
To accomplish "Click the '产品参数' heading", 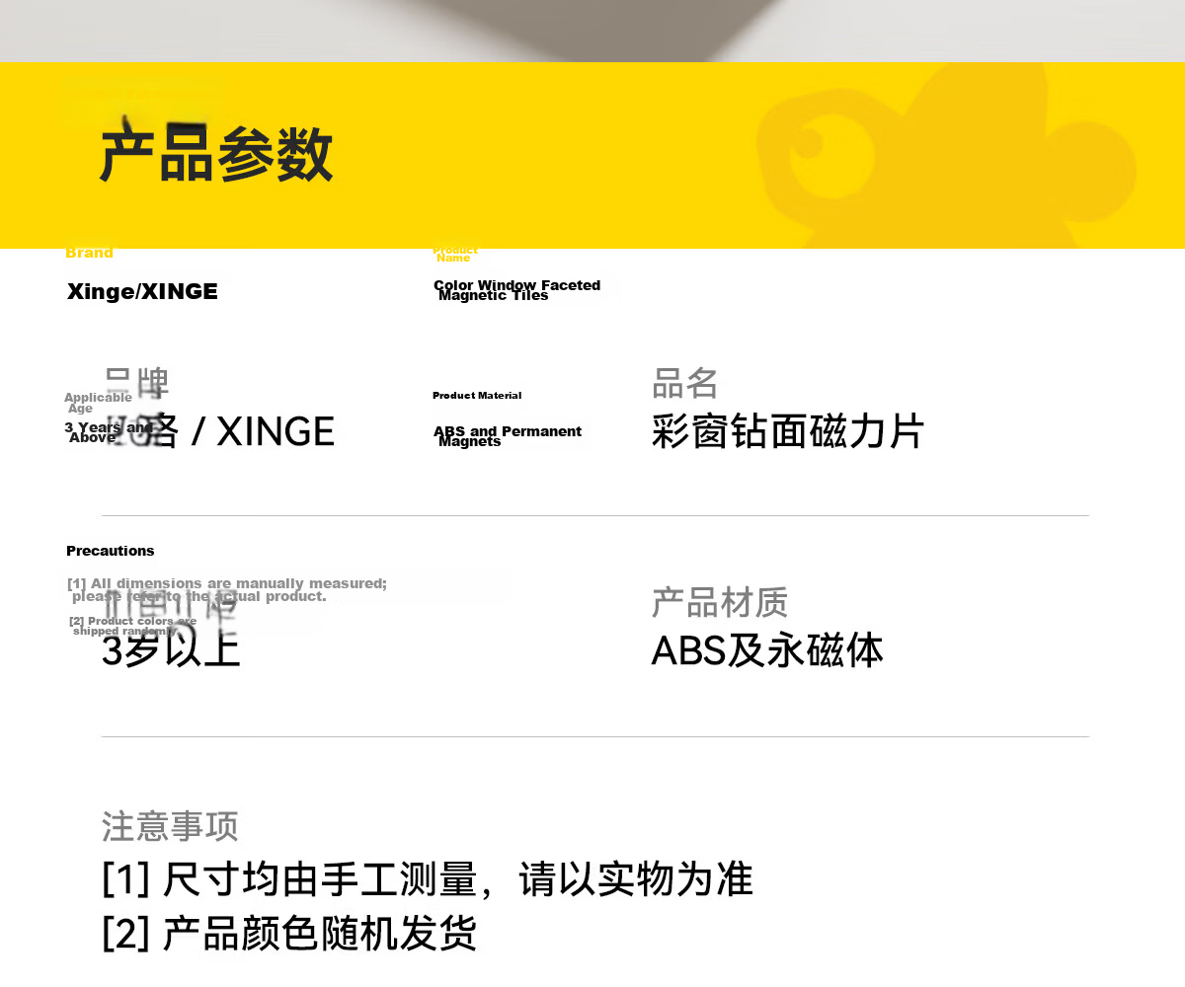I will pyautogui.click(x=216, y=154).
